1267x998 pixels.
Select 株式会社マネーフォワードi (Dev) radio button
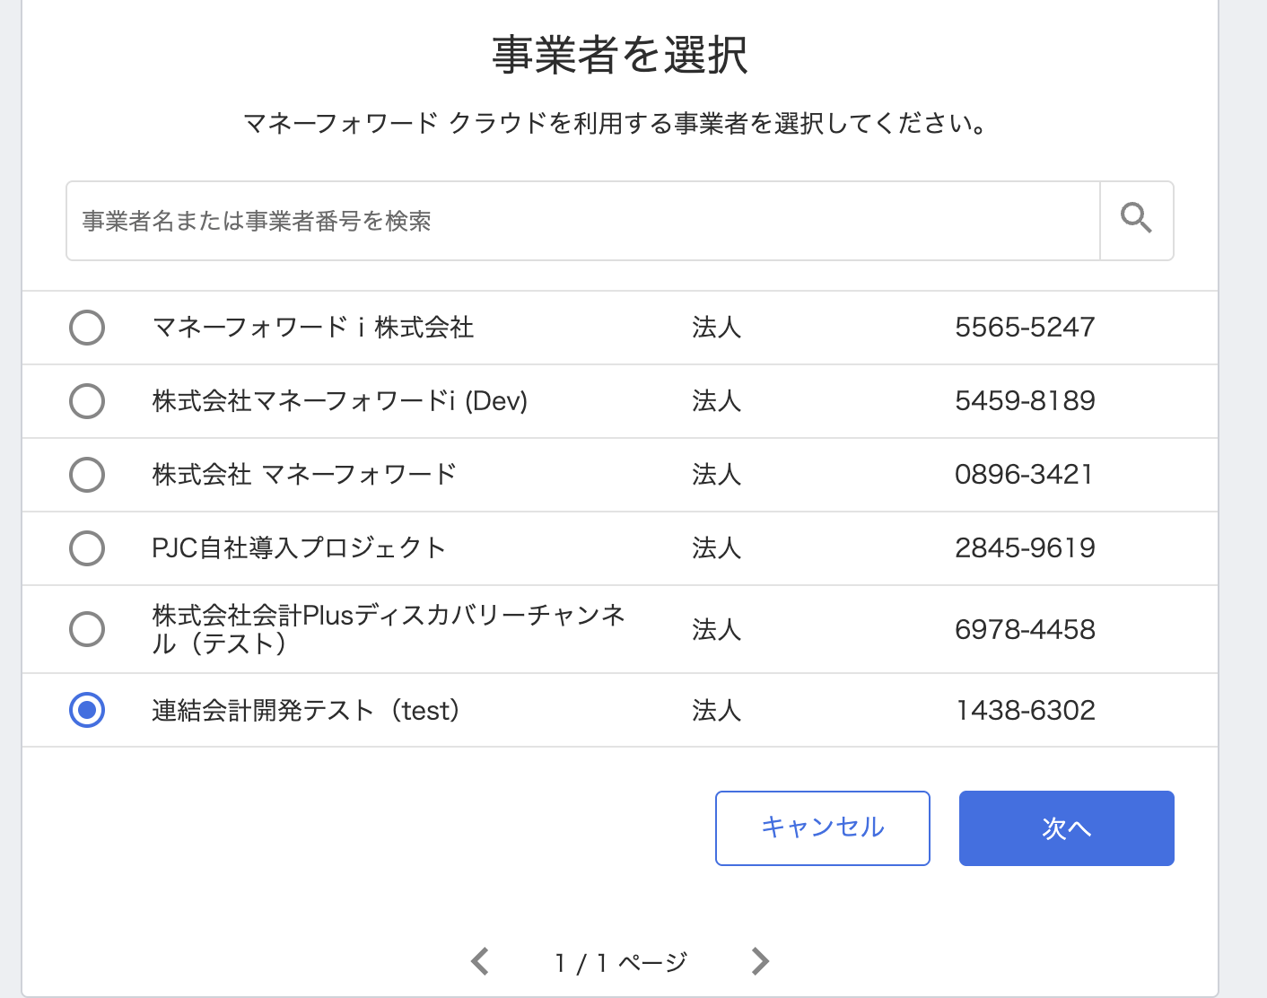(x=87, y=401)
